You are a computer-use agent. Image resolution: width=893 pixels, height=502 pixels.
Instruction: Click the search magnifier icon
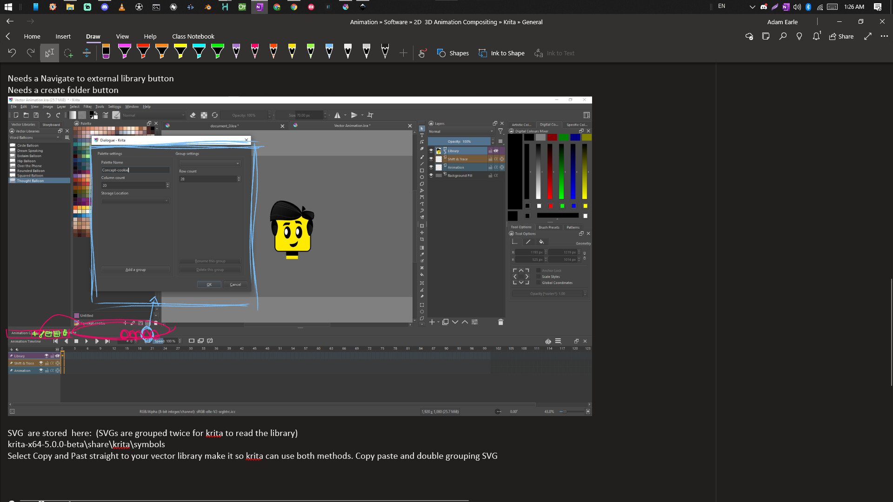783,36
